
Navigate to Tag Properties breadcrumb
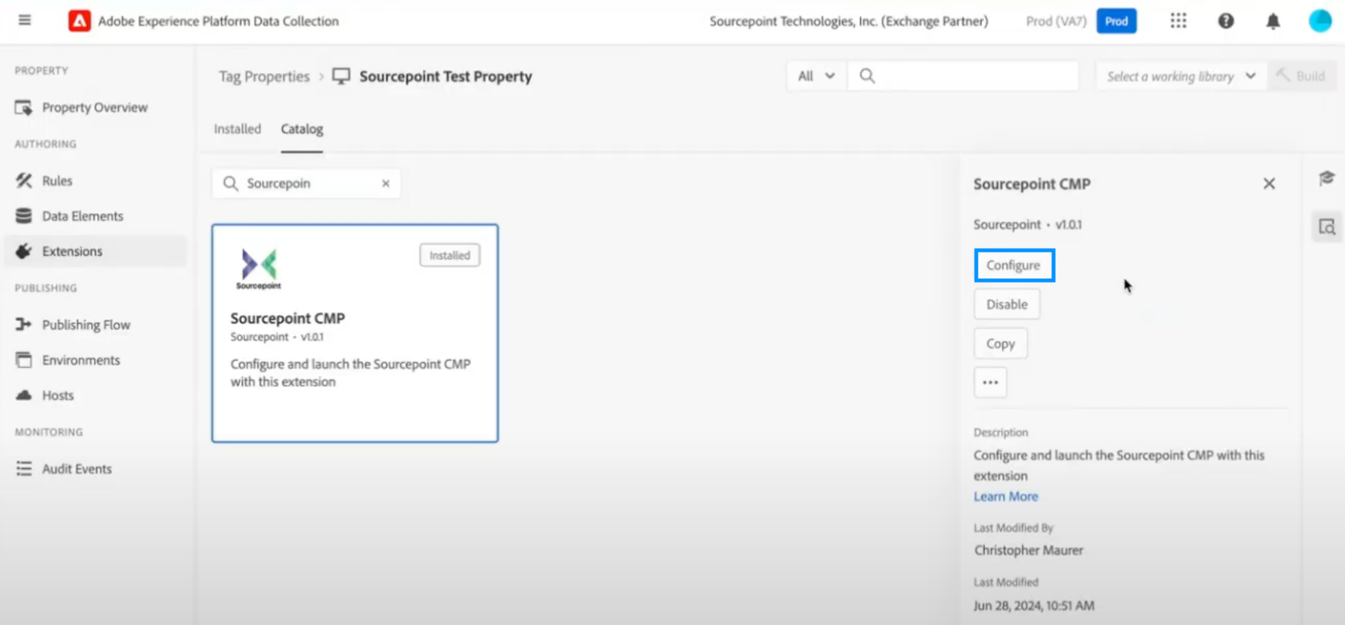(x=264, y=76)
